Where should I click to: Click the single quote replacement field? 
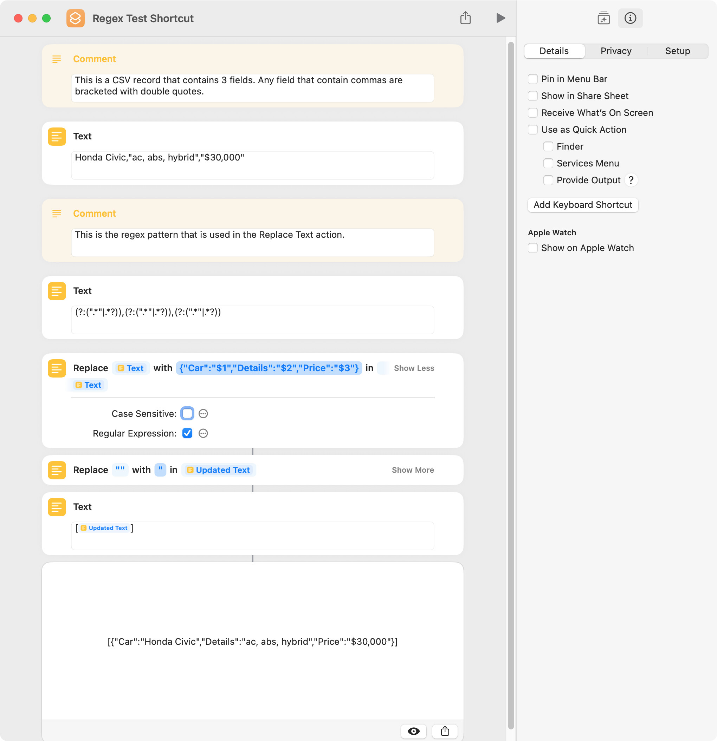coord(160,470)
